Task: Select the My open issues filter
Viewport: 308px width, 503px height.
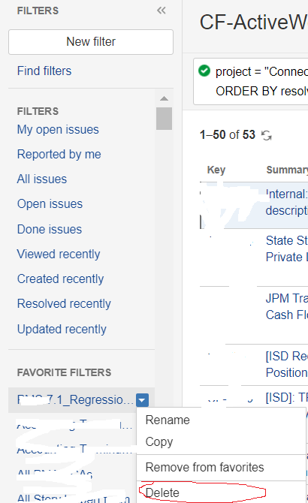Action: [58, 130]
